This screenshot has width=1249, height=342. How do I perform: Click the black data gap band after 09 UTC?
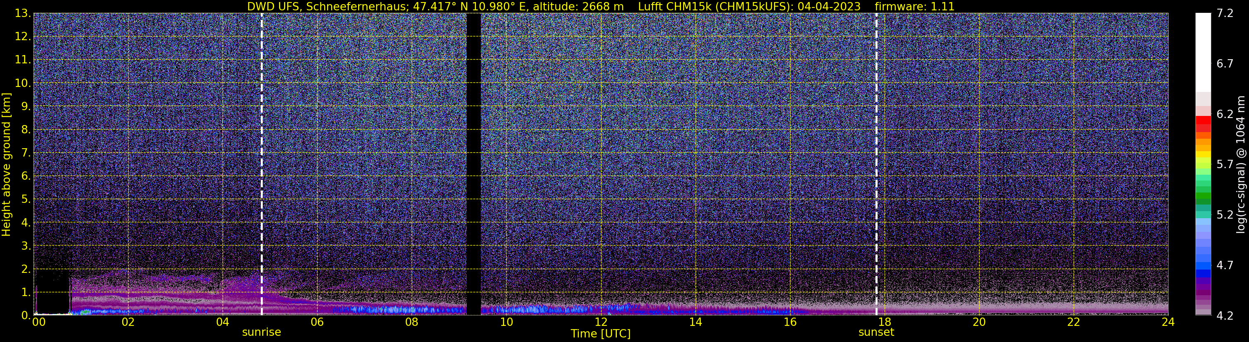[474, 164]
